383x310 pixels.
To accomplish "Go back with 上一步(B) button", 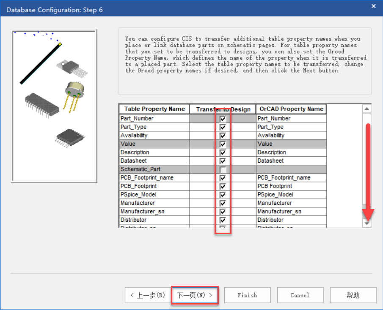I will [147, 295].
